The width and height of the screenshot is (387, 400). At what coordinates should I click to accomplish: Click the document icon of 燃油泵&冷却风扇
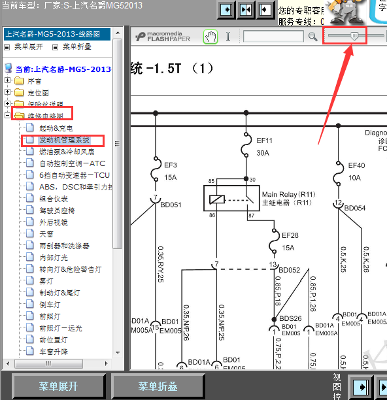tap(30, 151)
